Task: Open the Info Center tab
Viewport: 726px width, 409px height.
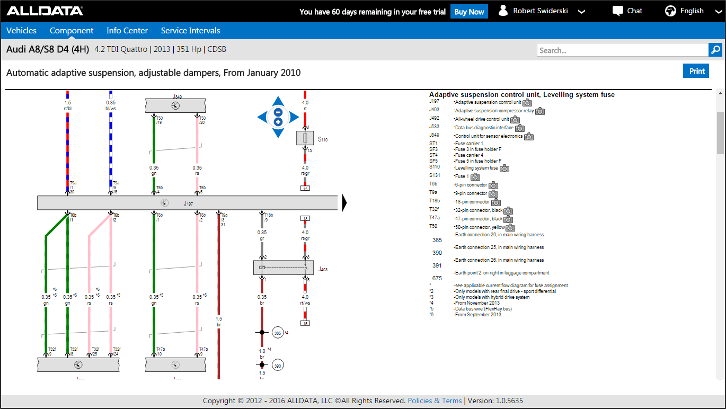Action: pyautogui.click(x=127, y=31)
